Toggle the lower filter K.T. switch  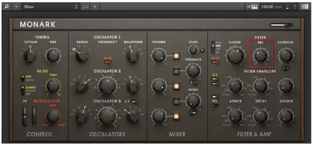[x=216, y=83]
